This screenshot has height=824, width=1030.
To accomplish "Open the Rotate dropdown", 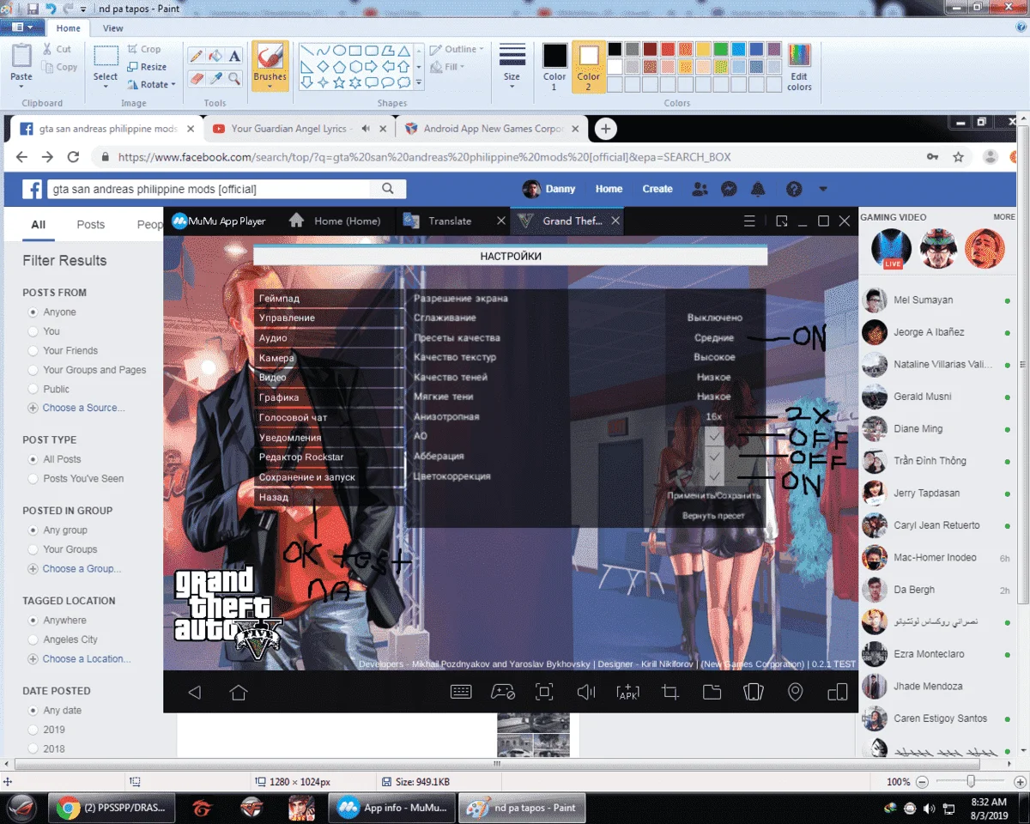I will 151,84.
